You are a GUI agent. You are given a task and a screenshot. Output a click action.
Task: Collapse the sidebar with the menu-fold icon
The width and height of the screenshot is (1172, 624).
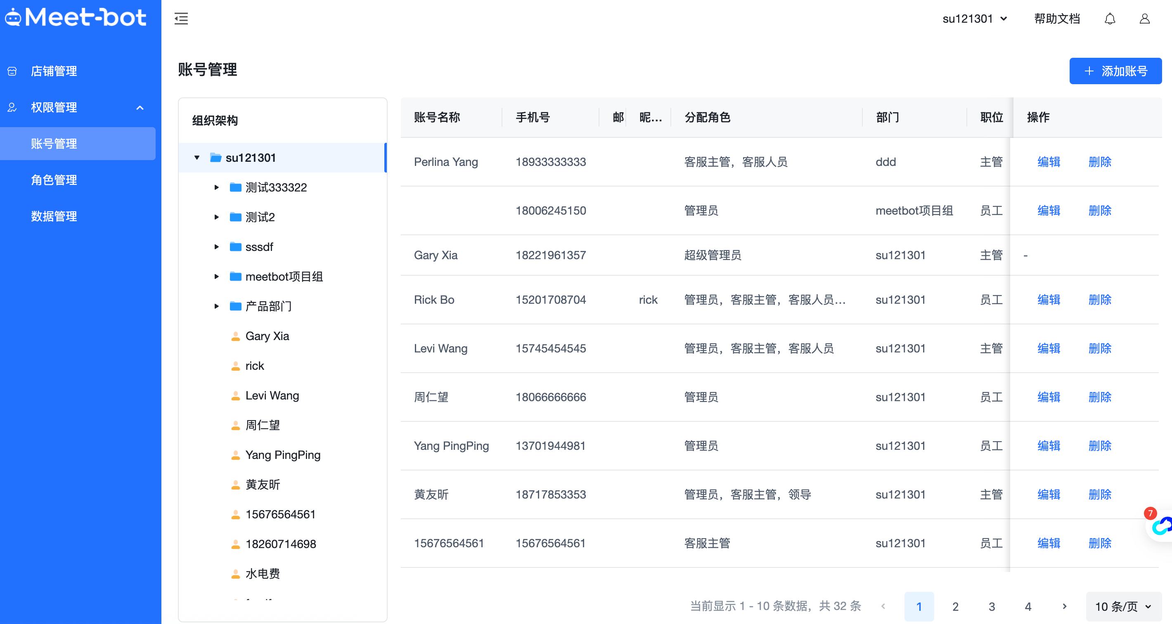(x=181, y=19)
